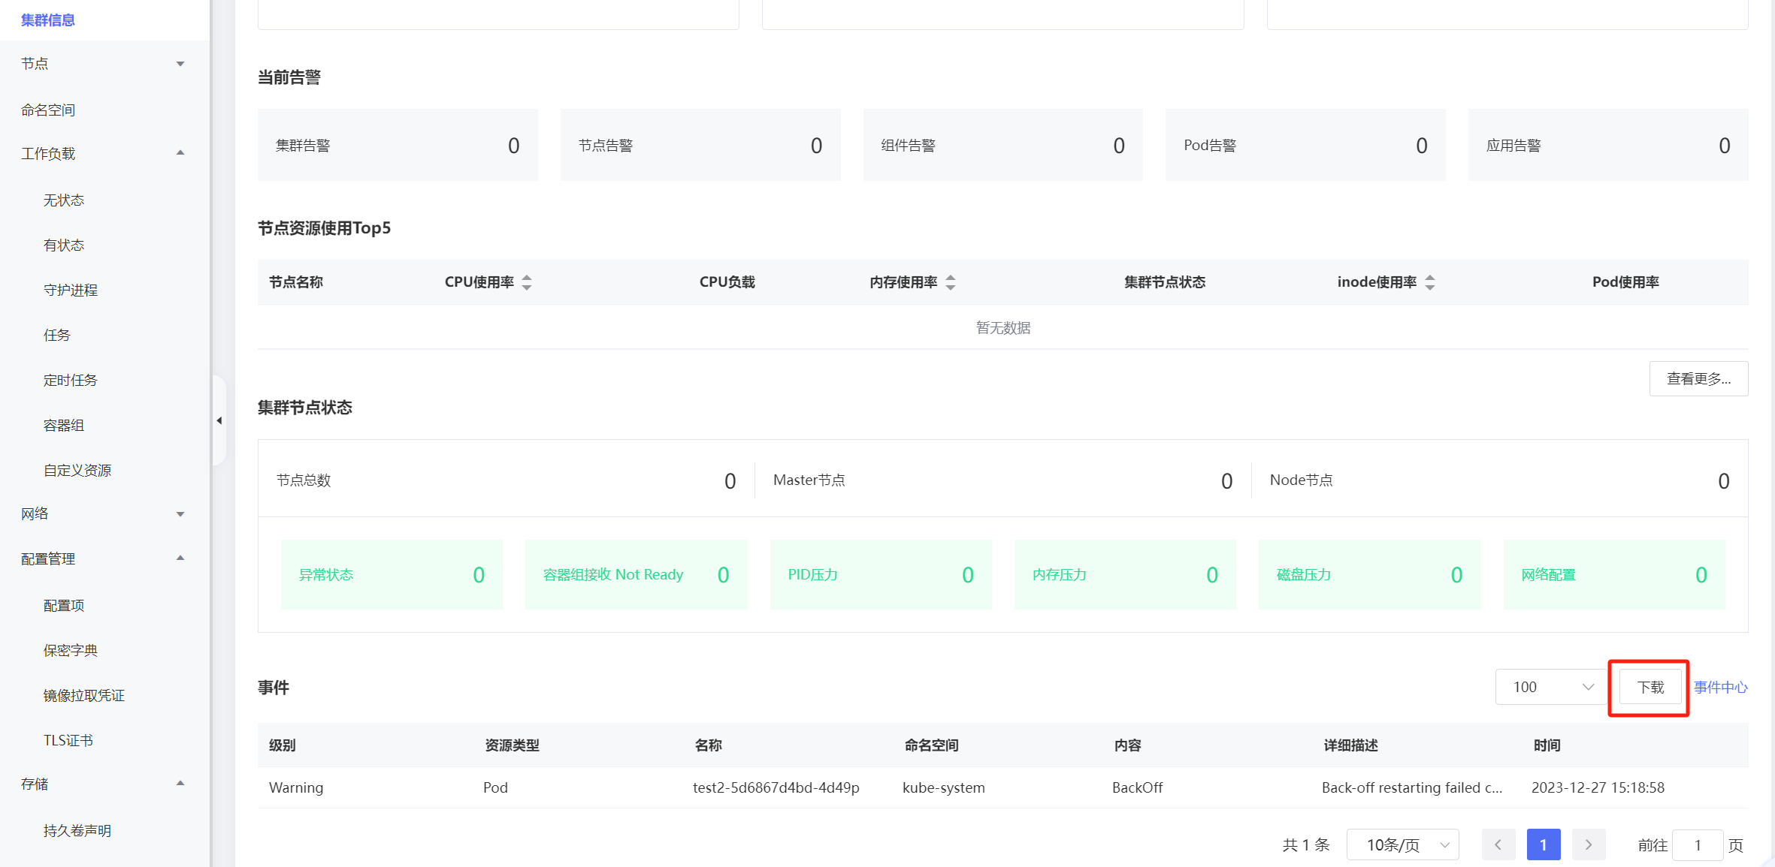Sort by inode使用率 column arrows
The image size is (1775, 867).
(x=1429, y=282)
